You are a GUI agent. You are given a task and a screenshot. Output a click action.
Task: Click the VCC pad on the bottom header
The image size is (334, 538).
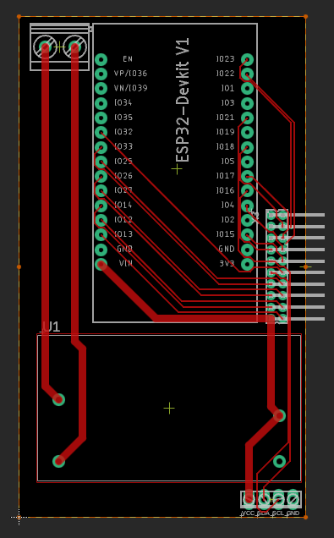(249, 500)
